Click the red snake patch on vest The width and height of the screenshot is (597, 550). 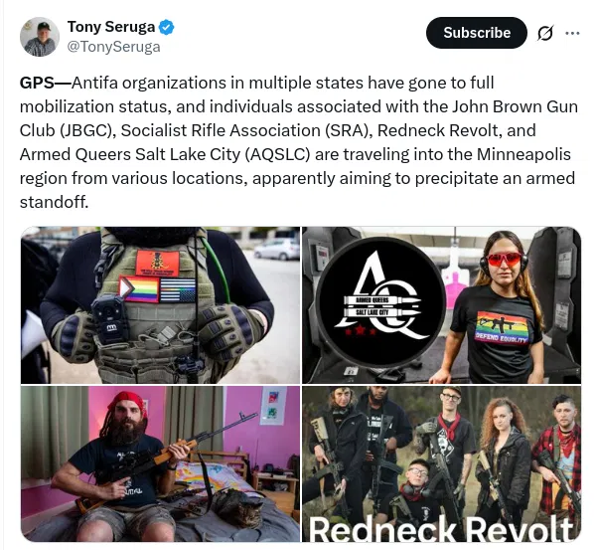click(x=158, y=263)
